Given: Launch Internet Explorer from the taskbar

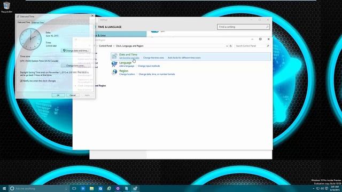Looking at the screenshot, I should point(109,188).
